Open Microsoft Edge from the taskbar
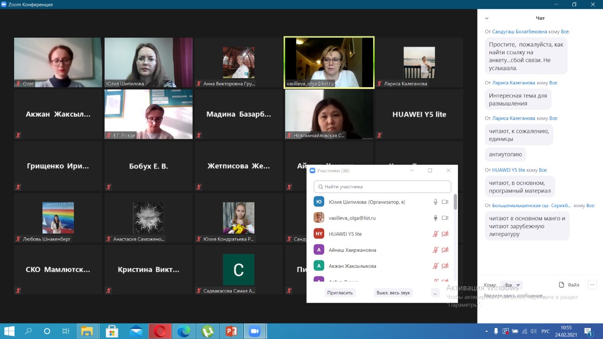The width and height of the screenshot is (603, 339). pyautogui.click(x=183, y=331)
